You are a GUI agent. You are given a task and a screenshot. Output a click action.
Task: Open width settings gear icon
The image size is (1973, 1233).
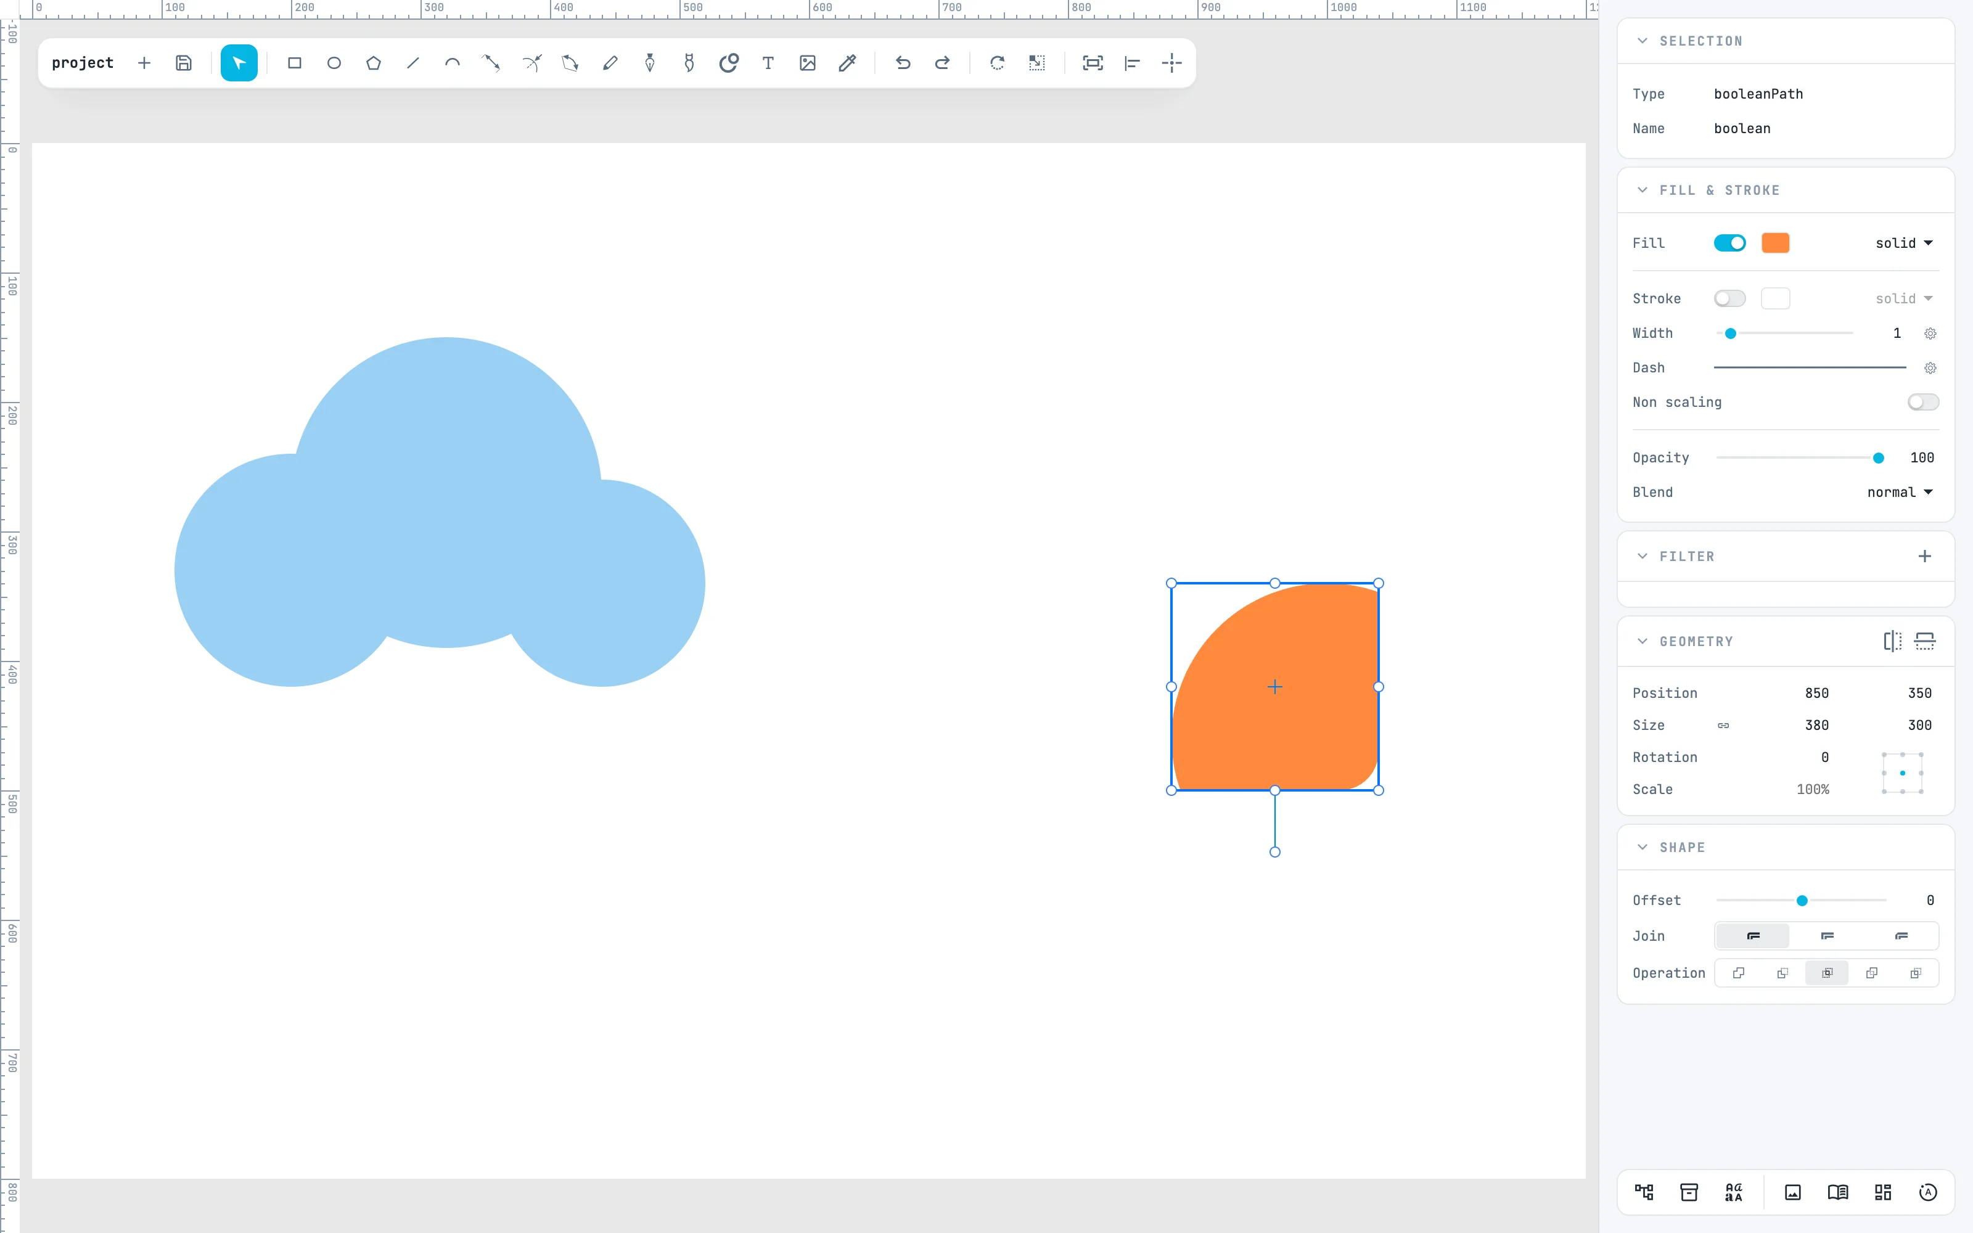tap(1930, 334)
